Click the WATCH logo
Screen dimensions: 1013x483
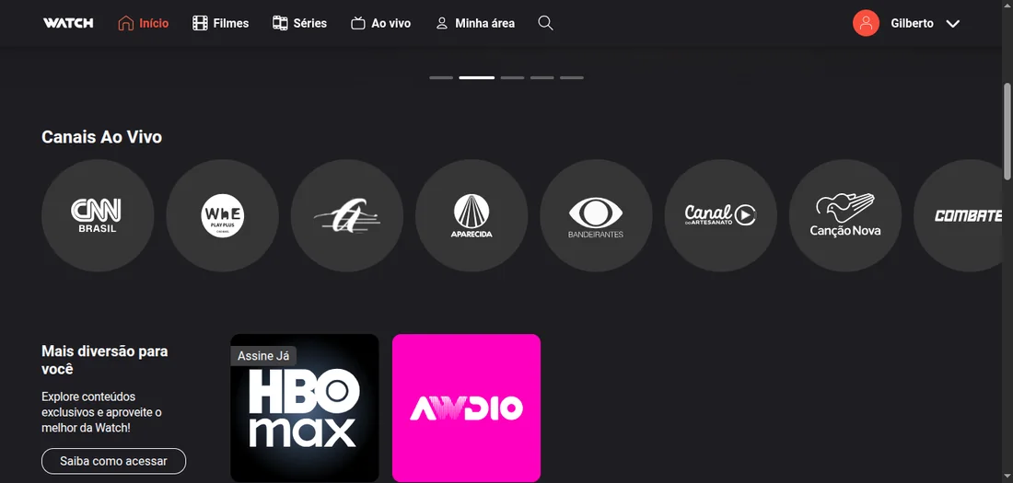coord(68,23)
